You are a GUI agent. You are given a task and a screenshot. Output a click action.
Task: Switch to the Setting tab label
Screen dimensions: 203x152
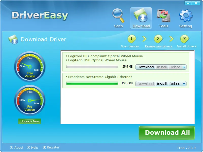pos(185,26)
